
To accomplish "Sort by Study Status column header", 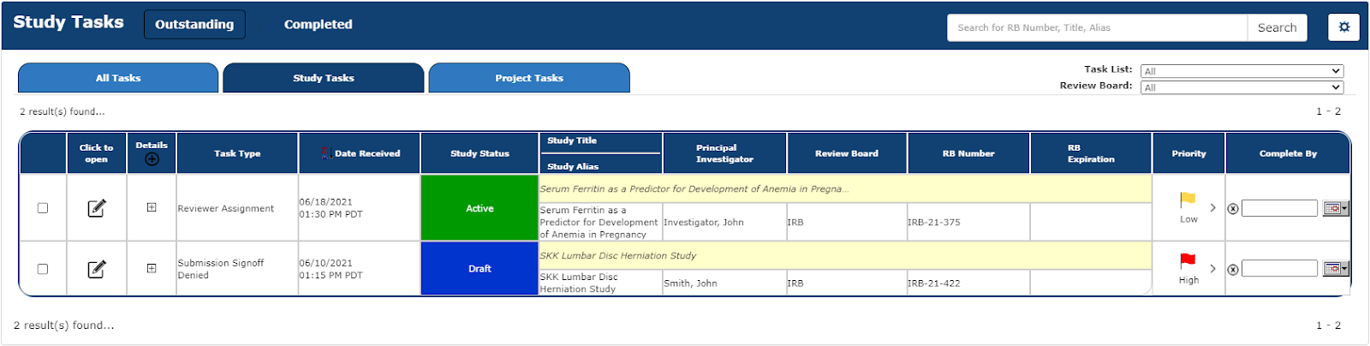I will [479, 153].
